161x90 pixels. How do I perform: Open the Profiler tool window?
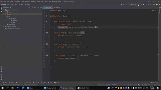click(44, 83)
